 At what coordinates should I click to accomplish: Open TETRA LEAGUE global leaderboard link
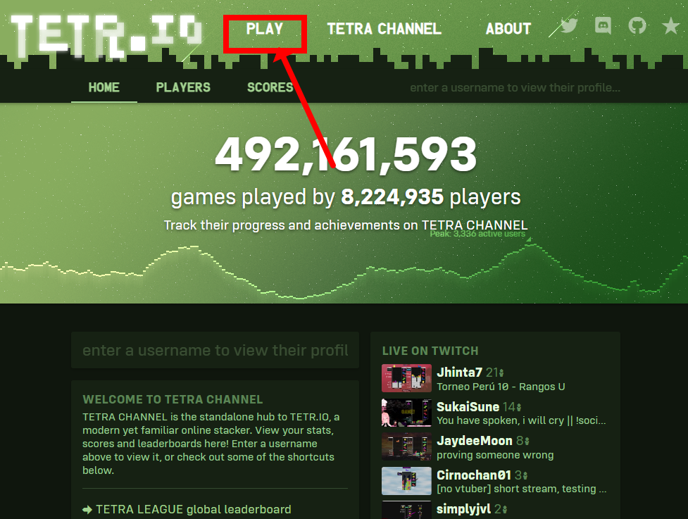click(194, 509)
